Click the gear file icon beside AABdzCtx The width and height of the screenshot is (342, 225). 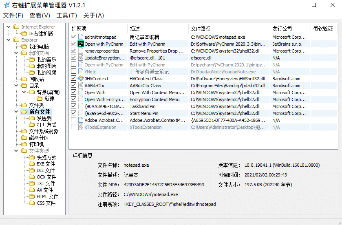pyautogui.click(x=81, y=85)
